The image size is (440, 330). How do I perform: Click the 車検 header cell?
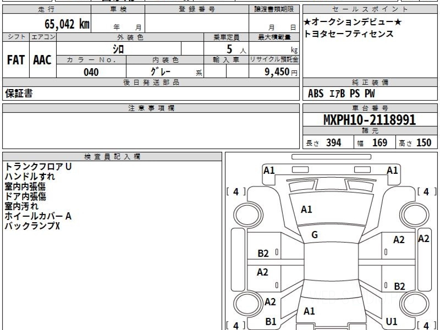118,10
